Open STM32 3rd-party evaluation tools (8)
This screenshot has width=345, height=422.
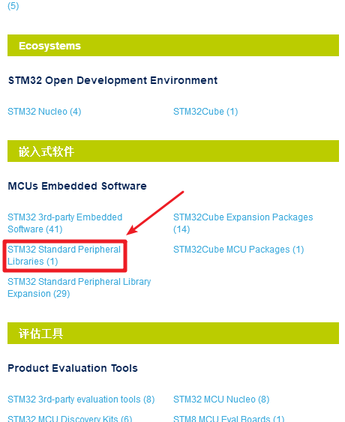[x=81, y=400]
